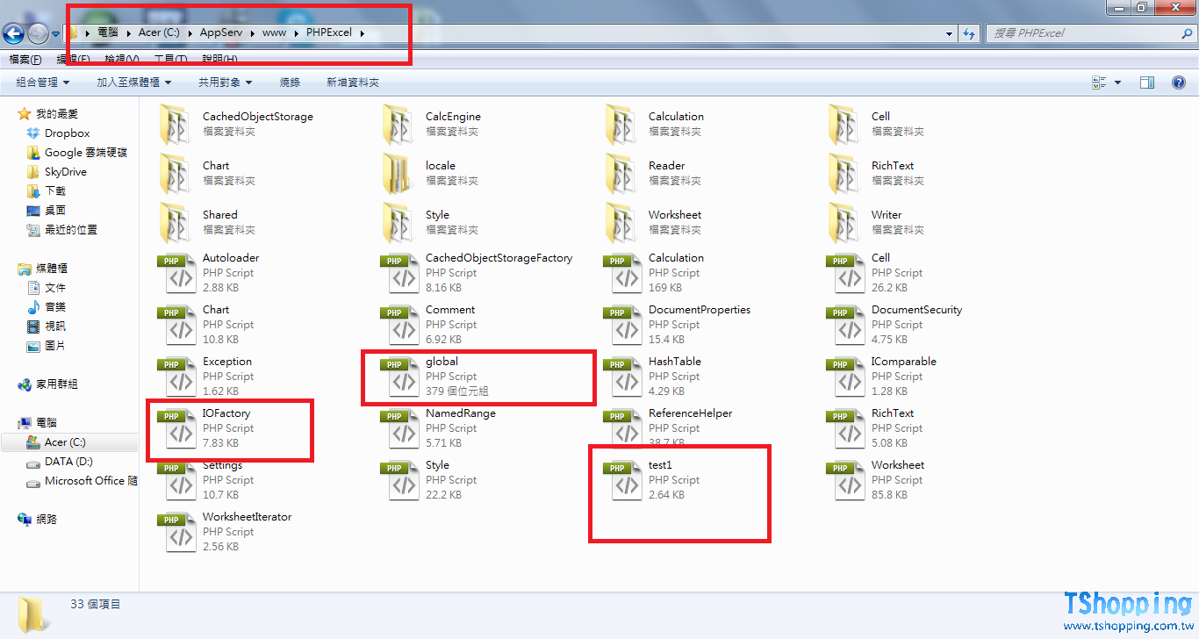Open the view options dropdown arrow

(1117, 83)
